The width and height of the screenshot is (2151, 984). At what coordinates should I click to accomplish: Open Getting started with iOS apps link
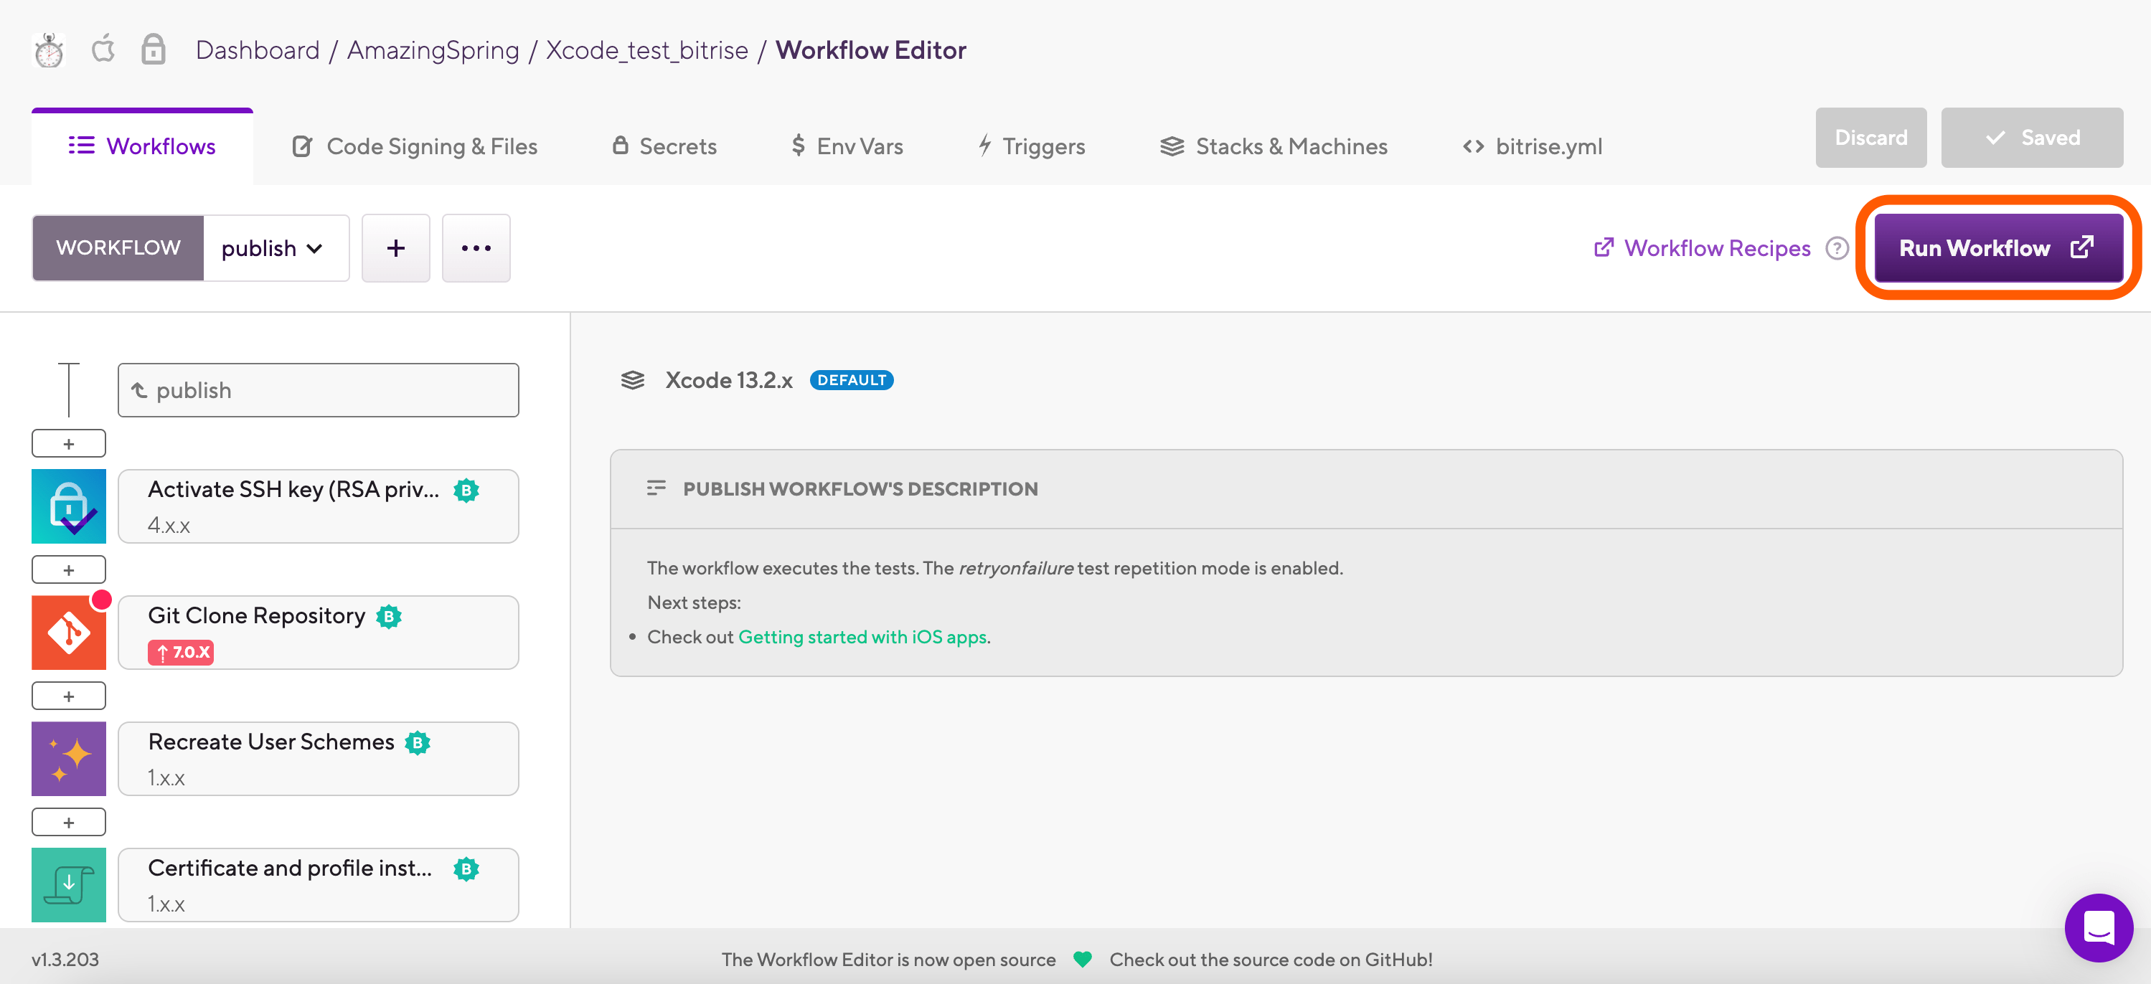coord(862,637)
